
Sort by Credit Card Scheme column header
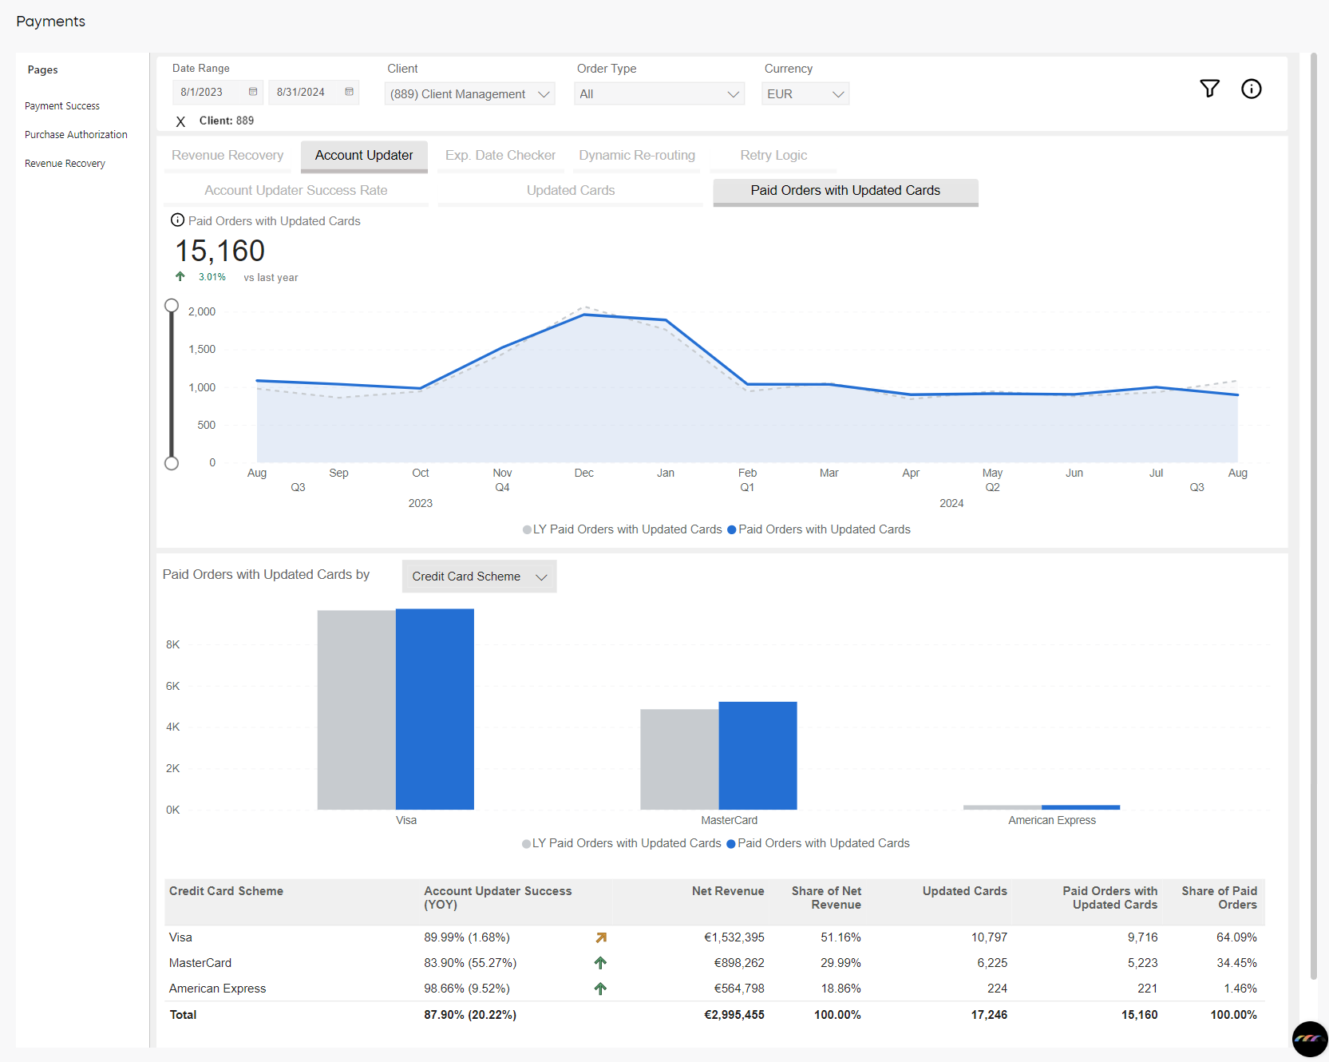pos(226,891)
